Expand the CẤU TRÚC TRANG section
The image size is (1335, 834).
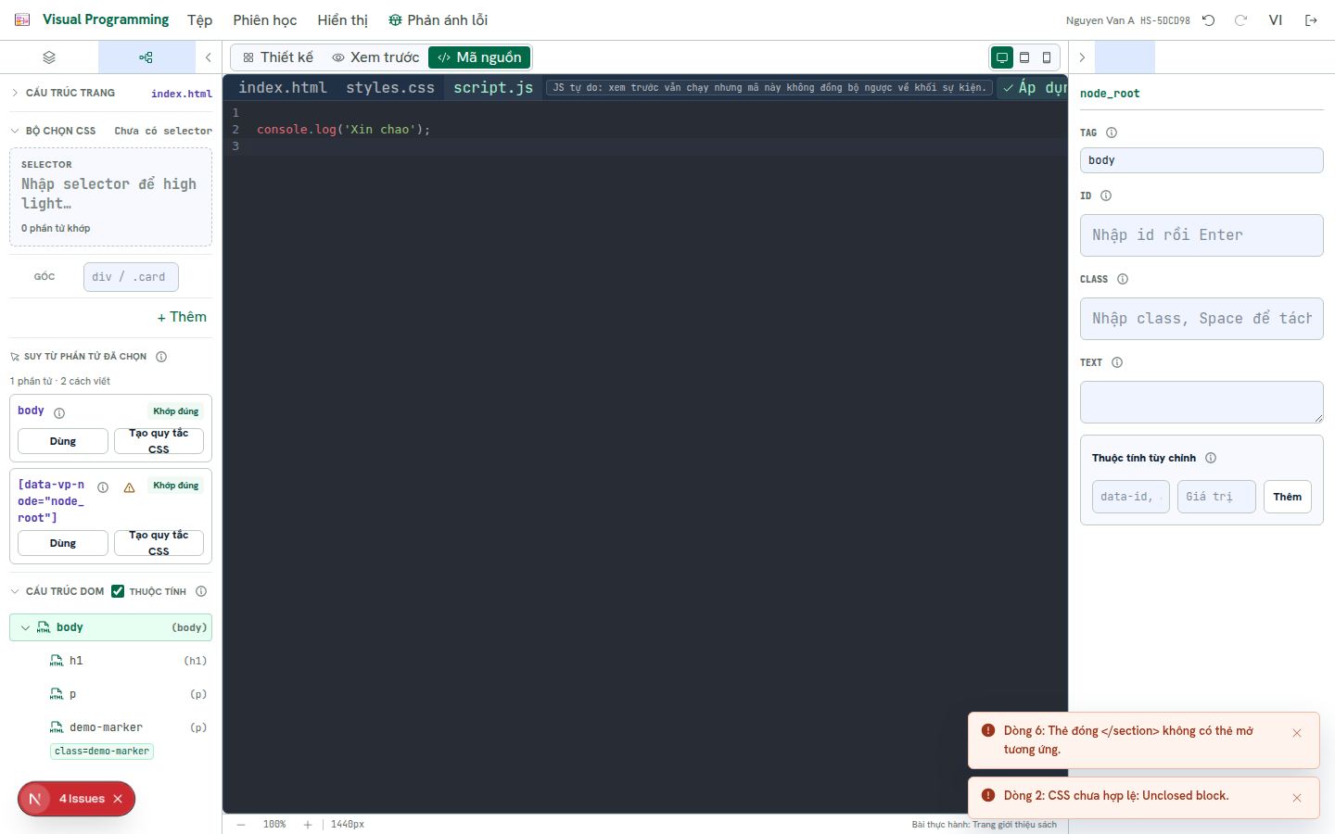point(15,93)
